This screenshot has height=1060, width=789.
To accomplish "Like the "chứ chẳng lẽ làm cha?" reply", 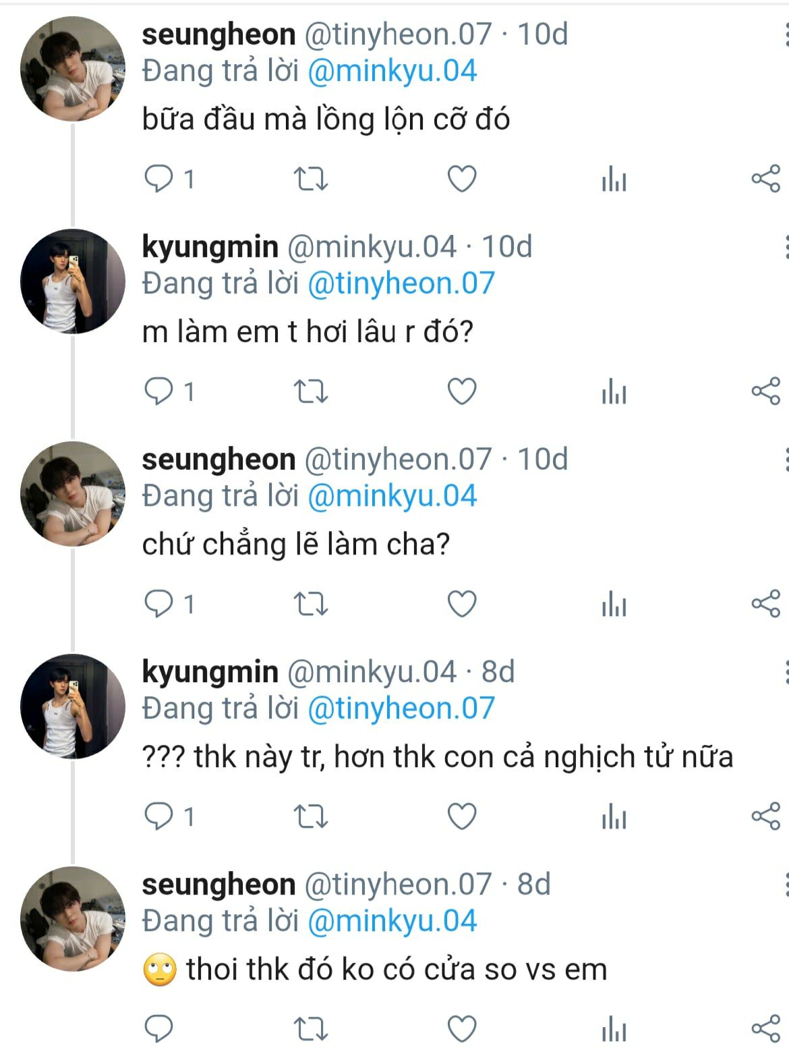I will 462,605.
